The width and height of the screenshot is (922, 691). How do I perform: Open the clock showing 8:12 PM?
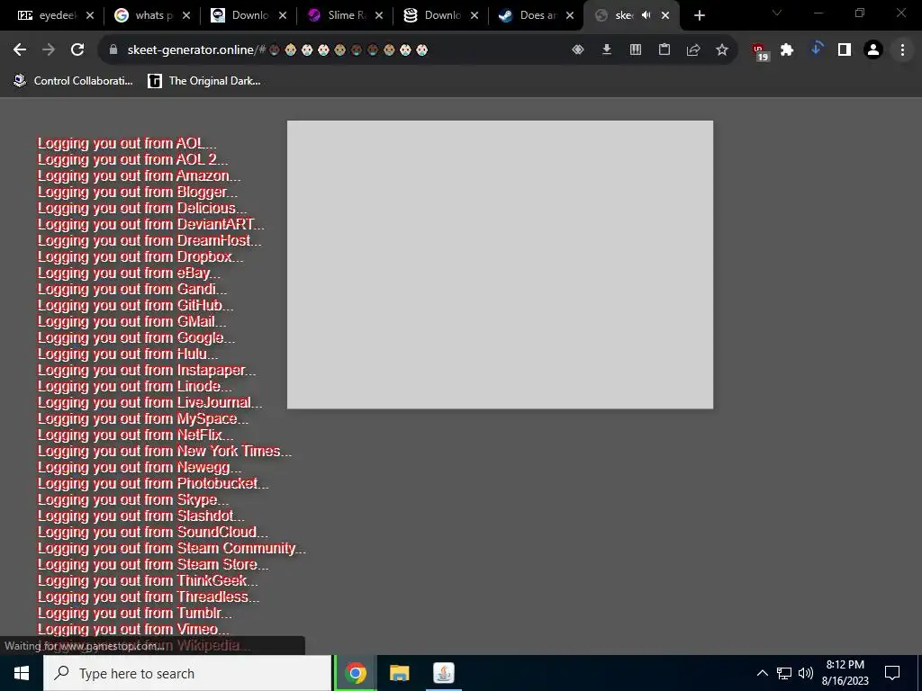845,673
